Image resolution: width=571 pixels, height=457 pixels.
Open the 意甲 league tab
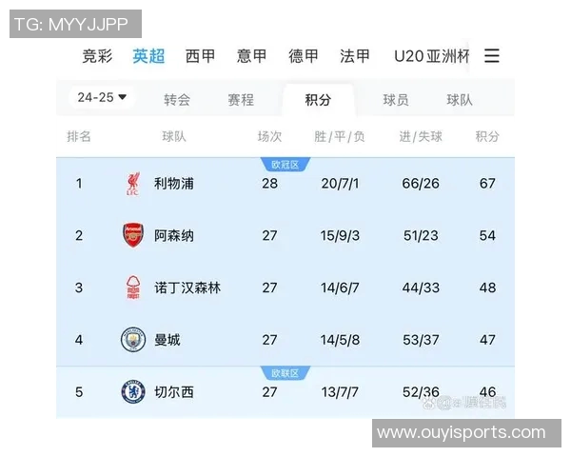252,56
